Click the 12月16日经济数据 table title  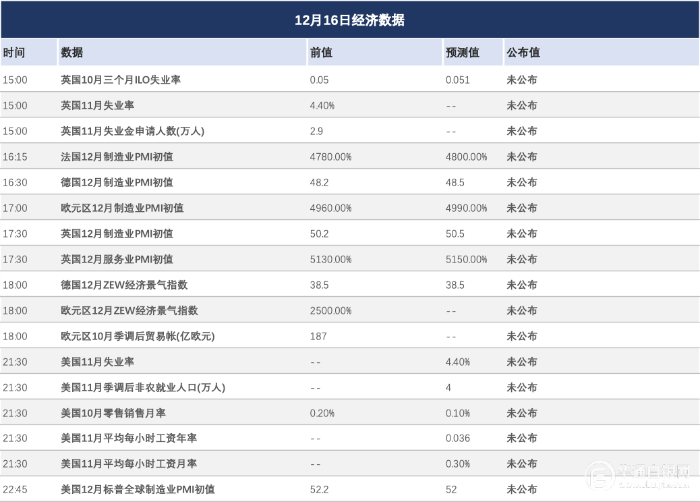[349, 20]
